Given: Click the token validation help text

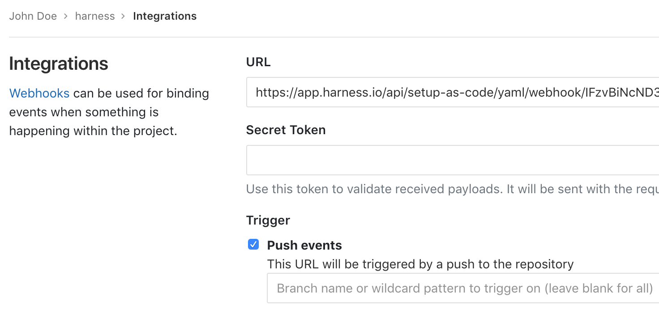Looking at the screenshot, I should click(453, 189).
